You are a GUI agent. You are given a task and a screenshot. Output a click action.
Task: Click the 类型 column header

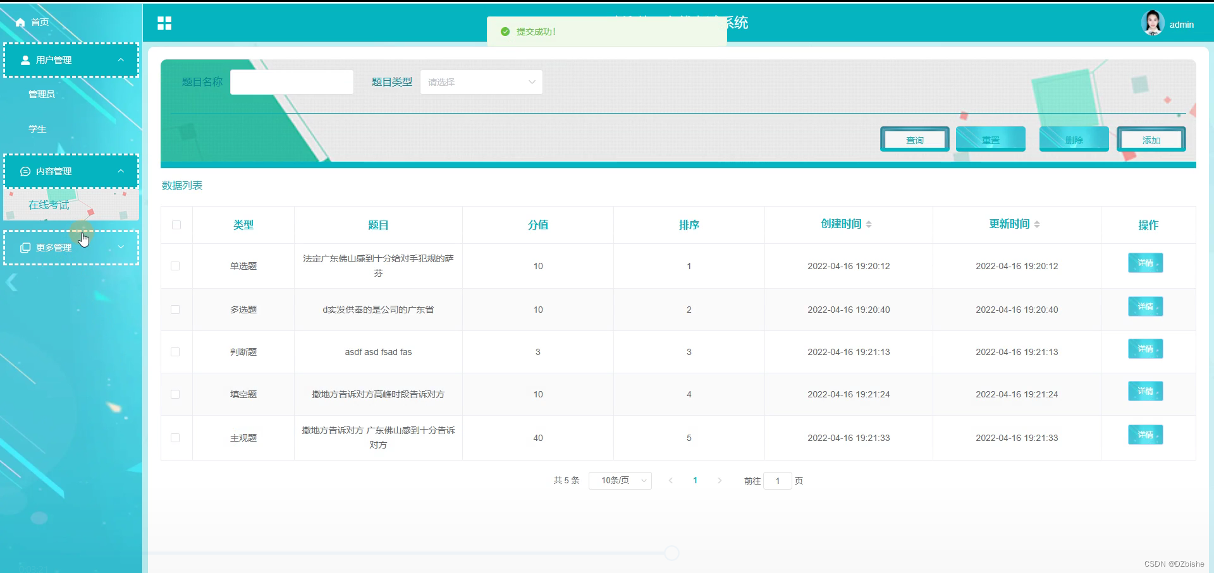point(243,225)
